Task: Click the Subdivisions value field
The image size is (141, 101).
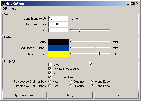Action: pos(58,30)
